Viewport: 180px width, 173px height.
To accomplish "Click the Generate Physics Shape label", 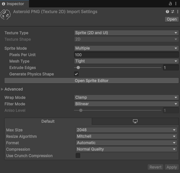I will coord(32,74).
